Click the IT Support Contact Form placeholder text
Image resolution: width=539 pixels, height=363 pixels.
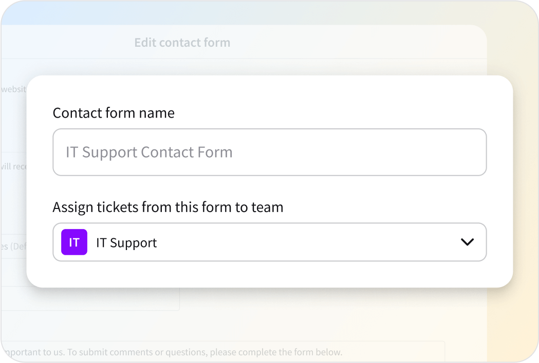[x=148, y=152]
